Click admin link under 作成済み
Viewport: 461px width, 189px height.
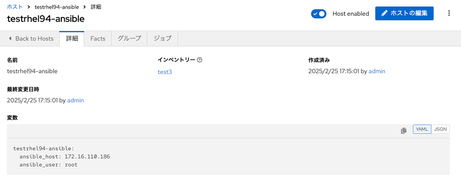coord(377,71)
